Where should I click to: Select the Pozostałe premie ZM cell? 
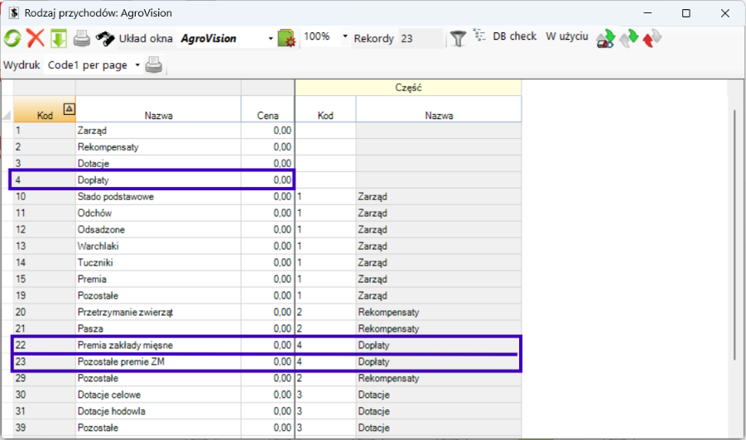[158, 362]
